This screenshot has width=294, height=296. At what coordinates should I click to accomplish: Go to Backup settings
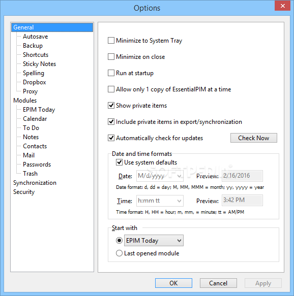click(33, 46)
